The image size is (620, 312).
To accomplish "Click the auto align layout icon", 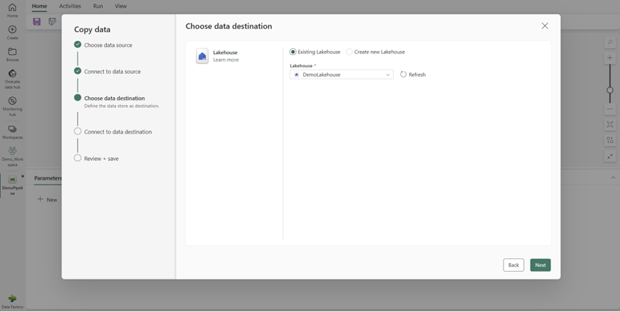I will point(610,140).
